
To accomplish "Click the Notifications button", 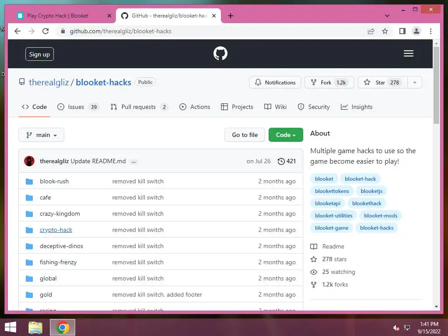I will pos(275,83).
